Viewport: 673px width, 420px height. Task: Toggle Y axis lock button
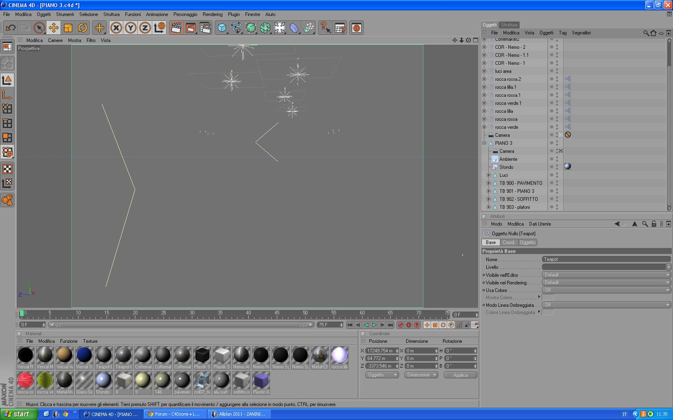point(131,28)
